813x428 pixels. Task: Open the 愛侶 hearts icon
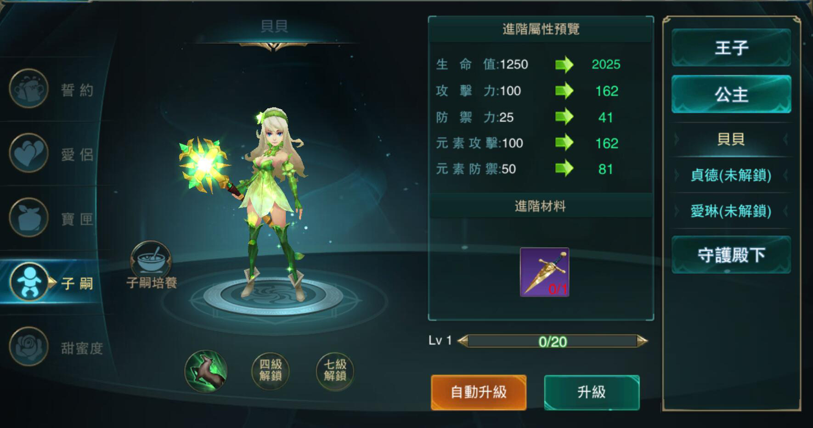pyautogui.click(x=29, y=153)
